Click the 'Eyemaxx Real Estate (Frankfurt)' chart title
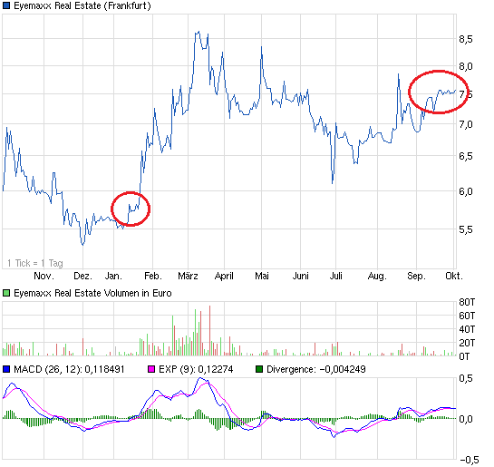494x467 pixels. tap(82, 5)
